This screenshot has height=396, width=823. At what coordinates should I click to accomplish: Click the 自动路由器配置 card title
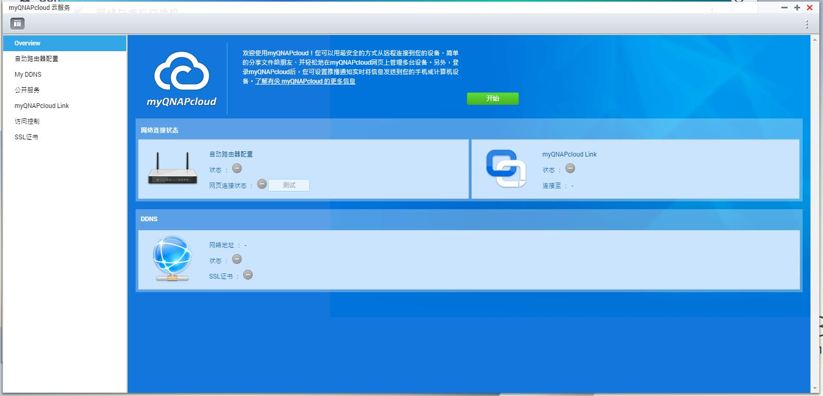click(x=231, y=154)
